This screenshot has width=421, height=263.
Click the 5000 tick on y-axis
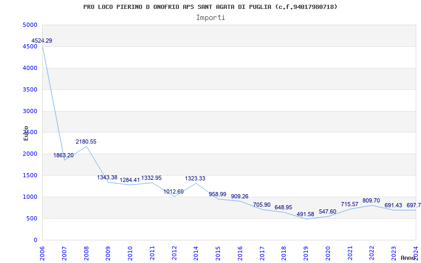(x=30, y=25)
